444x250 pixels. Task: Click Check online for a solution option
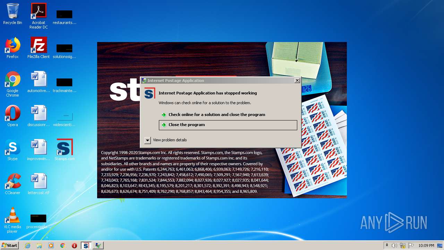click(x=228, y=115)
